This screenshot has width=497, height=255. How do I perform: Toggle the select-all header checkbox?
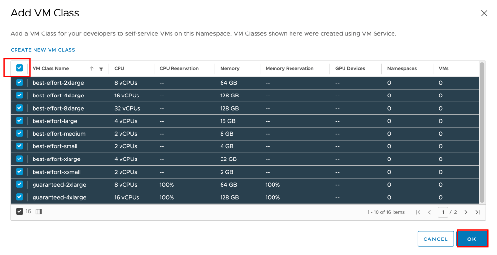pyautogui.click(x=19, y=68)
